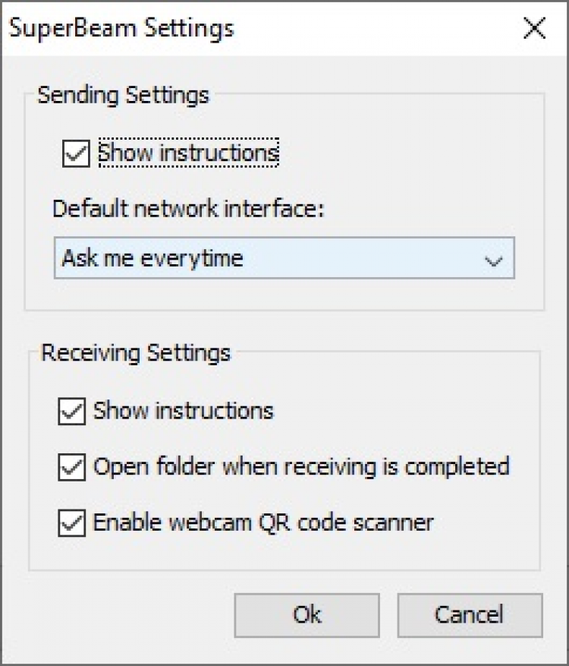Image resolution: width=569 pixels, height=666 pixels.
Task: Click the 'Sending Settings' group heading
Action: click(123, 96)
